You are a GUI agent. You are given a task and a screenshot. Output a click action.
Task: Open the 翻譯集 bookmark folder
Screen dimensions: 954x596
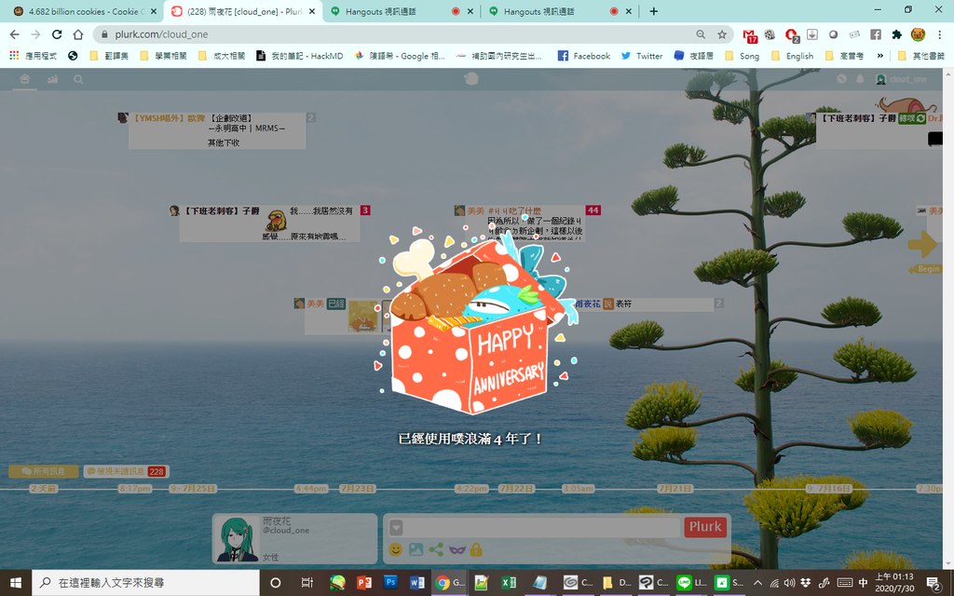(110, 56)
